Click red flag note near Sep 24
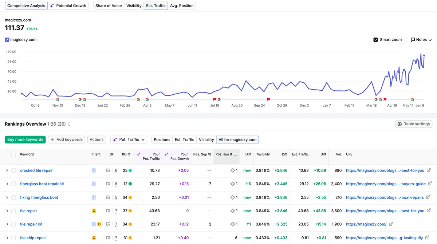 pyautogui.click(x=268, y=99)
